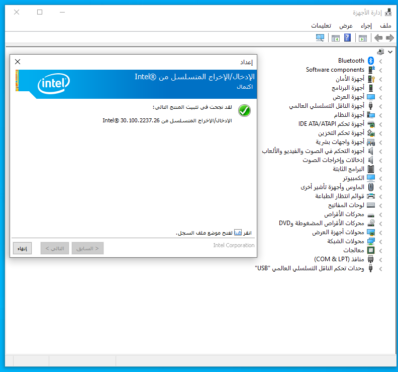Click the root computer icon in tree

pyautogui.click(x=380, y=52)
